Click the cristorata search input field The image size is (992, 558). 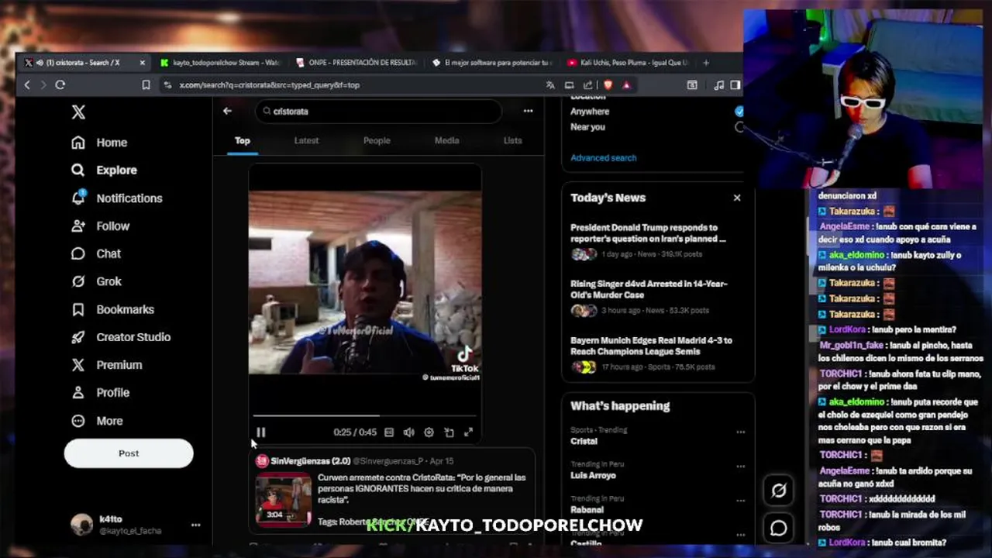click(x=378, y=111)
